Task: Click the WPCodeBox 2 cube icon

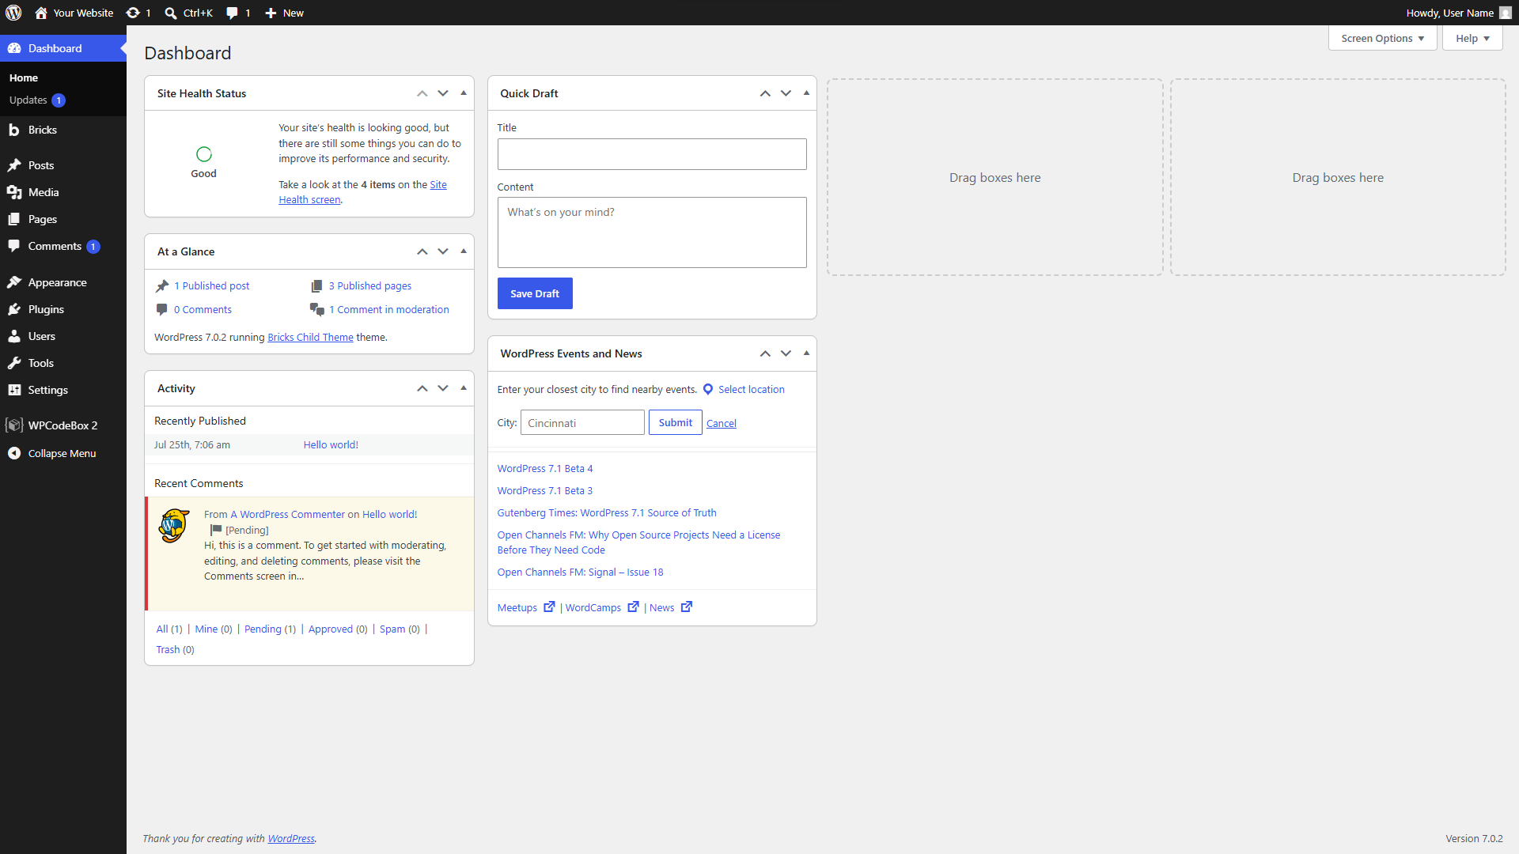Action: coord(14,425)
